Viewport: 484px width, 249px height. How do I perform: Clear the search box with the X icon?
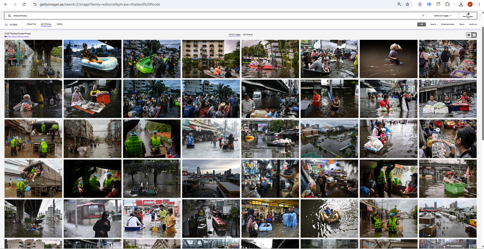pyautogui.click(x=423, y=16)
